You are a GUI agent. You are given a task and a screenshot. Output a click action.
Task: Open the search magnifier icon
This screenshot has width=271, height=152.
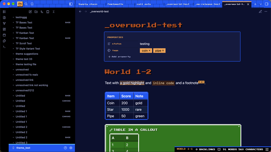tap(26, 4)
